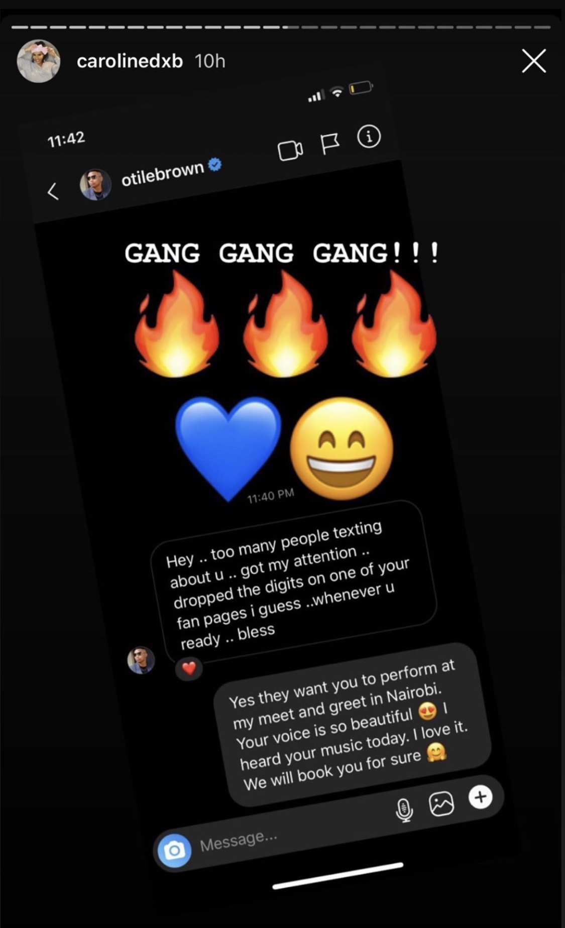The width and height of the screenshot is (565, 928).
Task: Record a voice message with microphone icon
Action: click(404, 809)
